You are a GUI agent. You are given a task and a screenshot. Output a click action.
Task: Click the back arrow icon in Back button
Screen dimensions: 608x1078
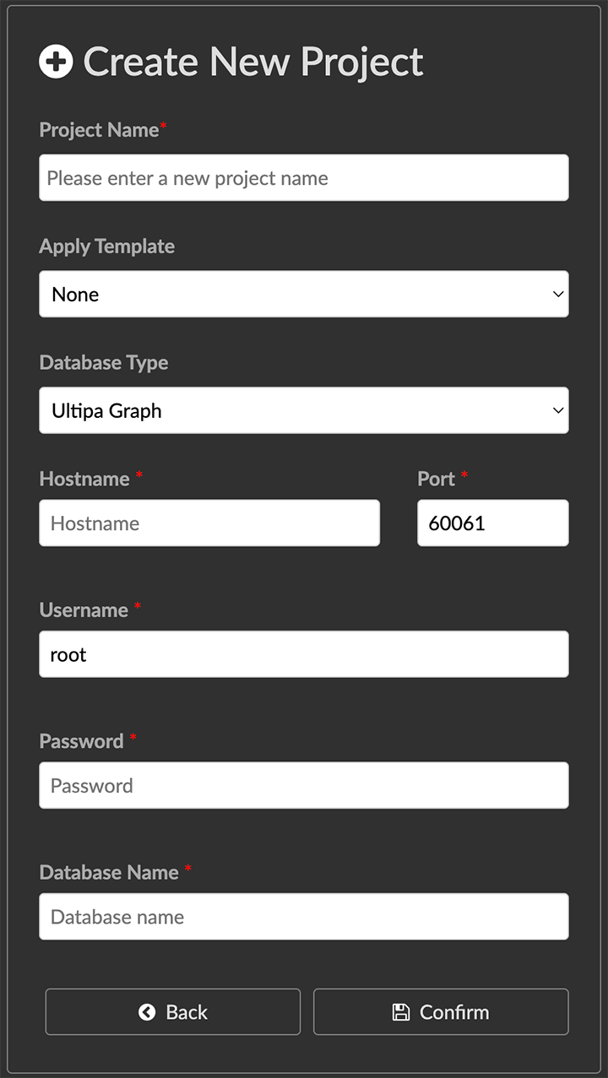[x=147, y=1012]
